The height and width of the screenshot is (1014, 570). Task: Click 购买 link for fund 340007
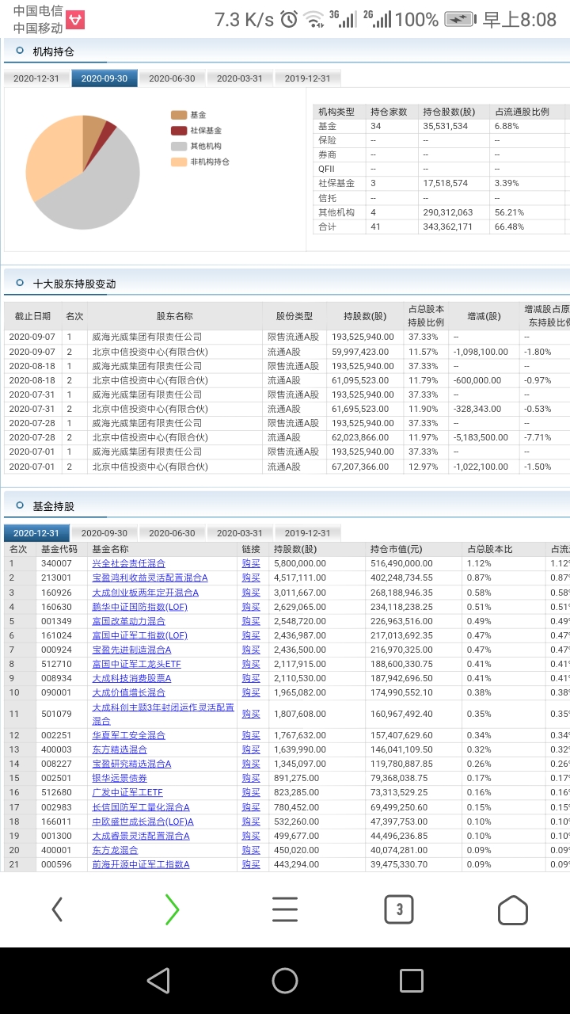click(x=251, y=563)
